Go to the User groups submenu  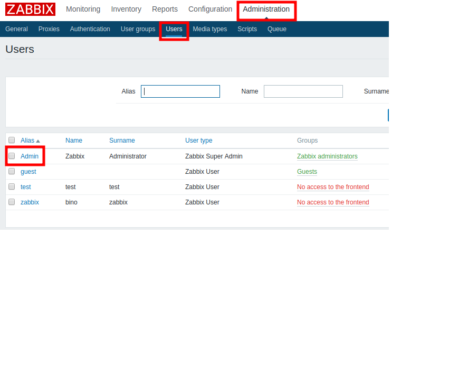click(138, 29)
